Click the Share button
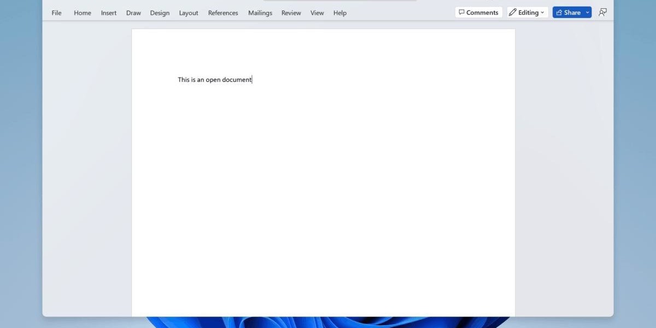 point(568,13)
